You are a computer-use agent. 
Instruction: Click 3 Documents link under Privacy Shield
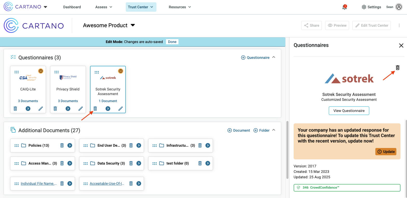(x=68, y=101)
